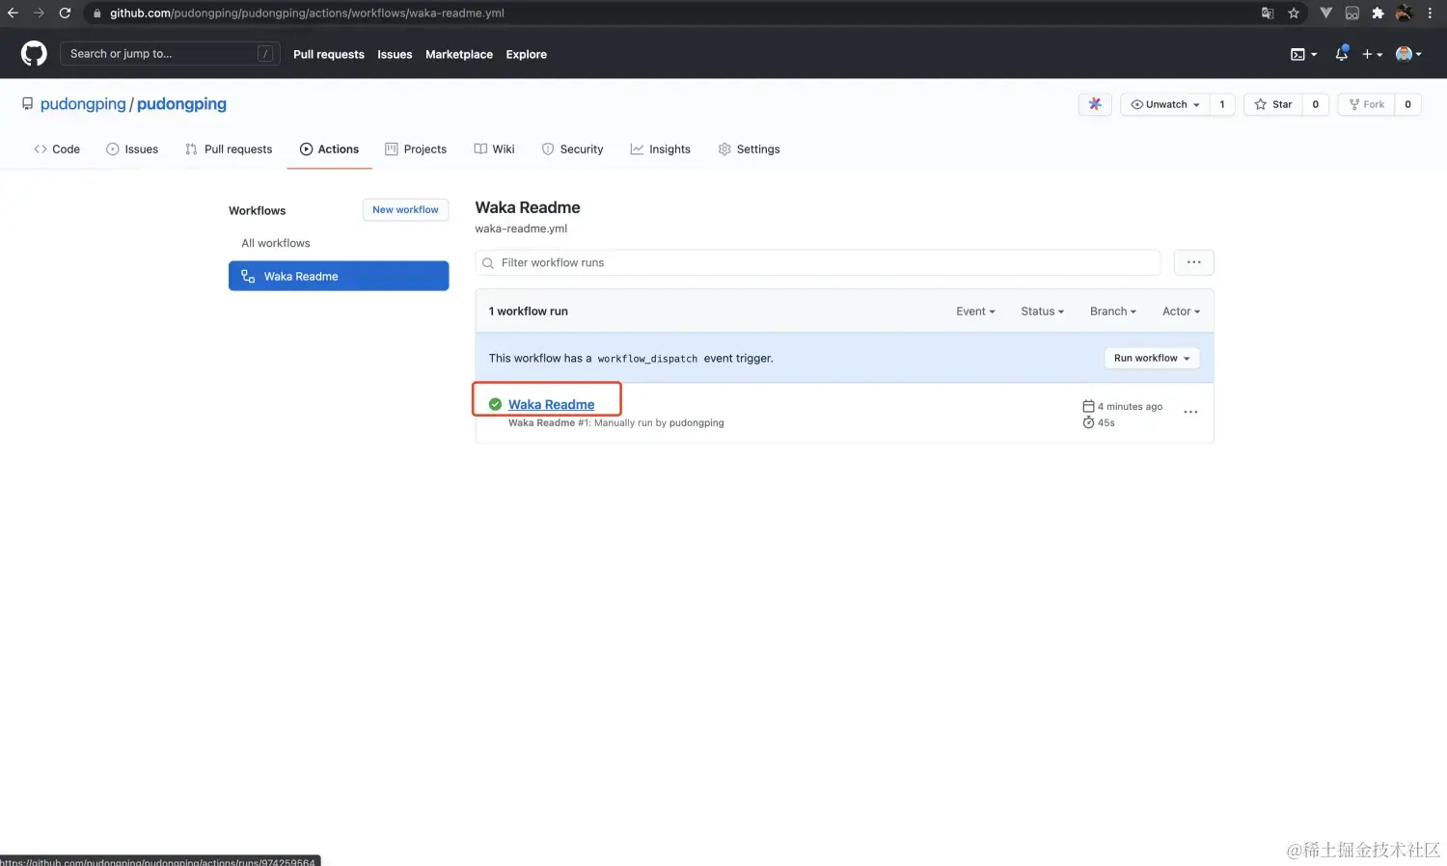Open Explore in top navigation
1447x866 pixels.
click(527, 55)
